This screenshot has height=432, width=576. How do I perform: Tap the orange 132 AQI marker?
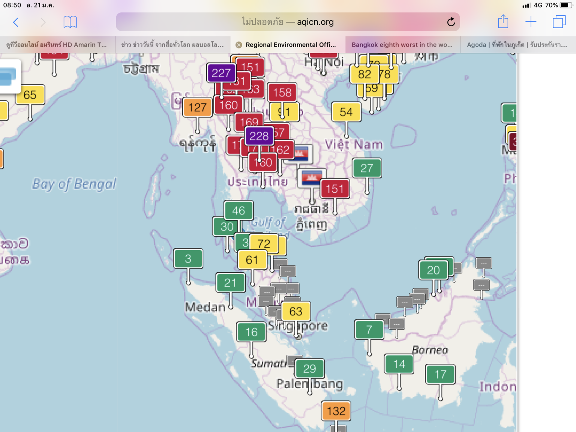click(336, 411)
